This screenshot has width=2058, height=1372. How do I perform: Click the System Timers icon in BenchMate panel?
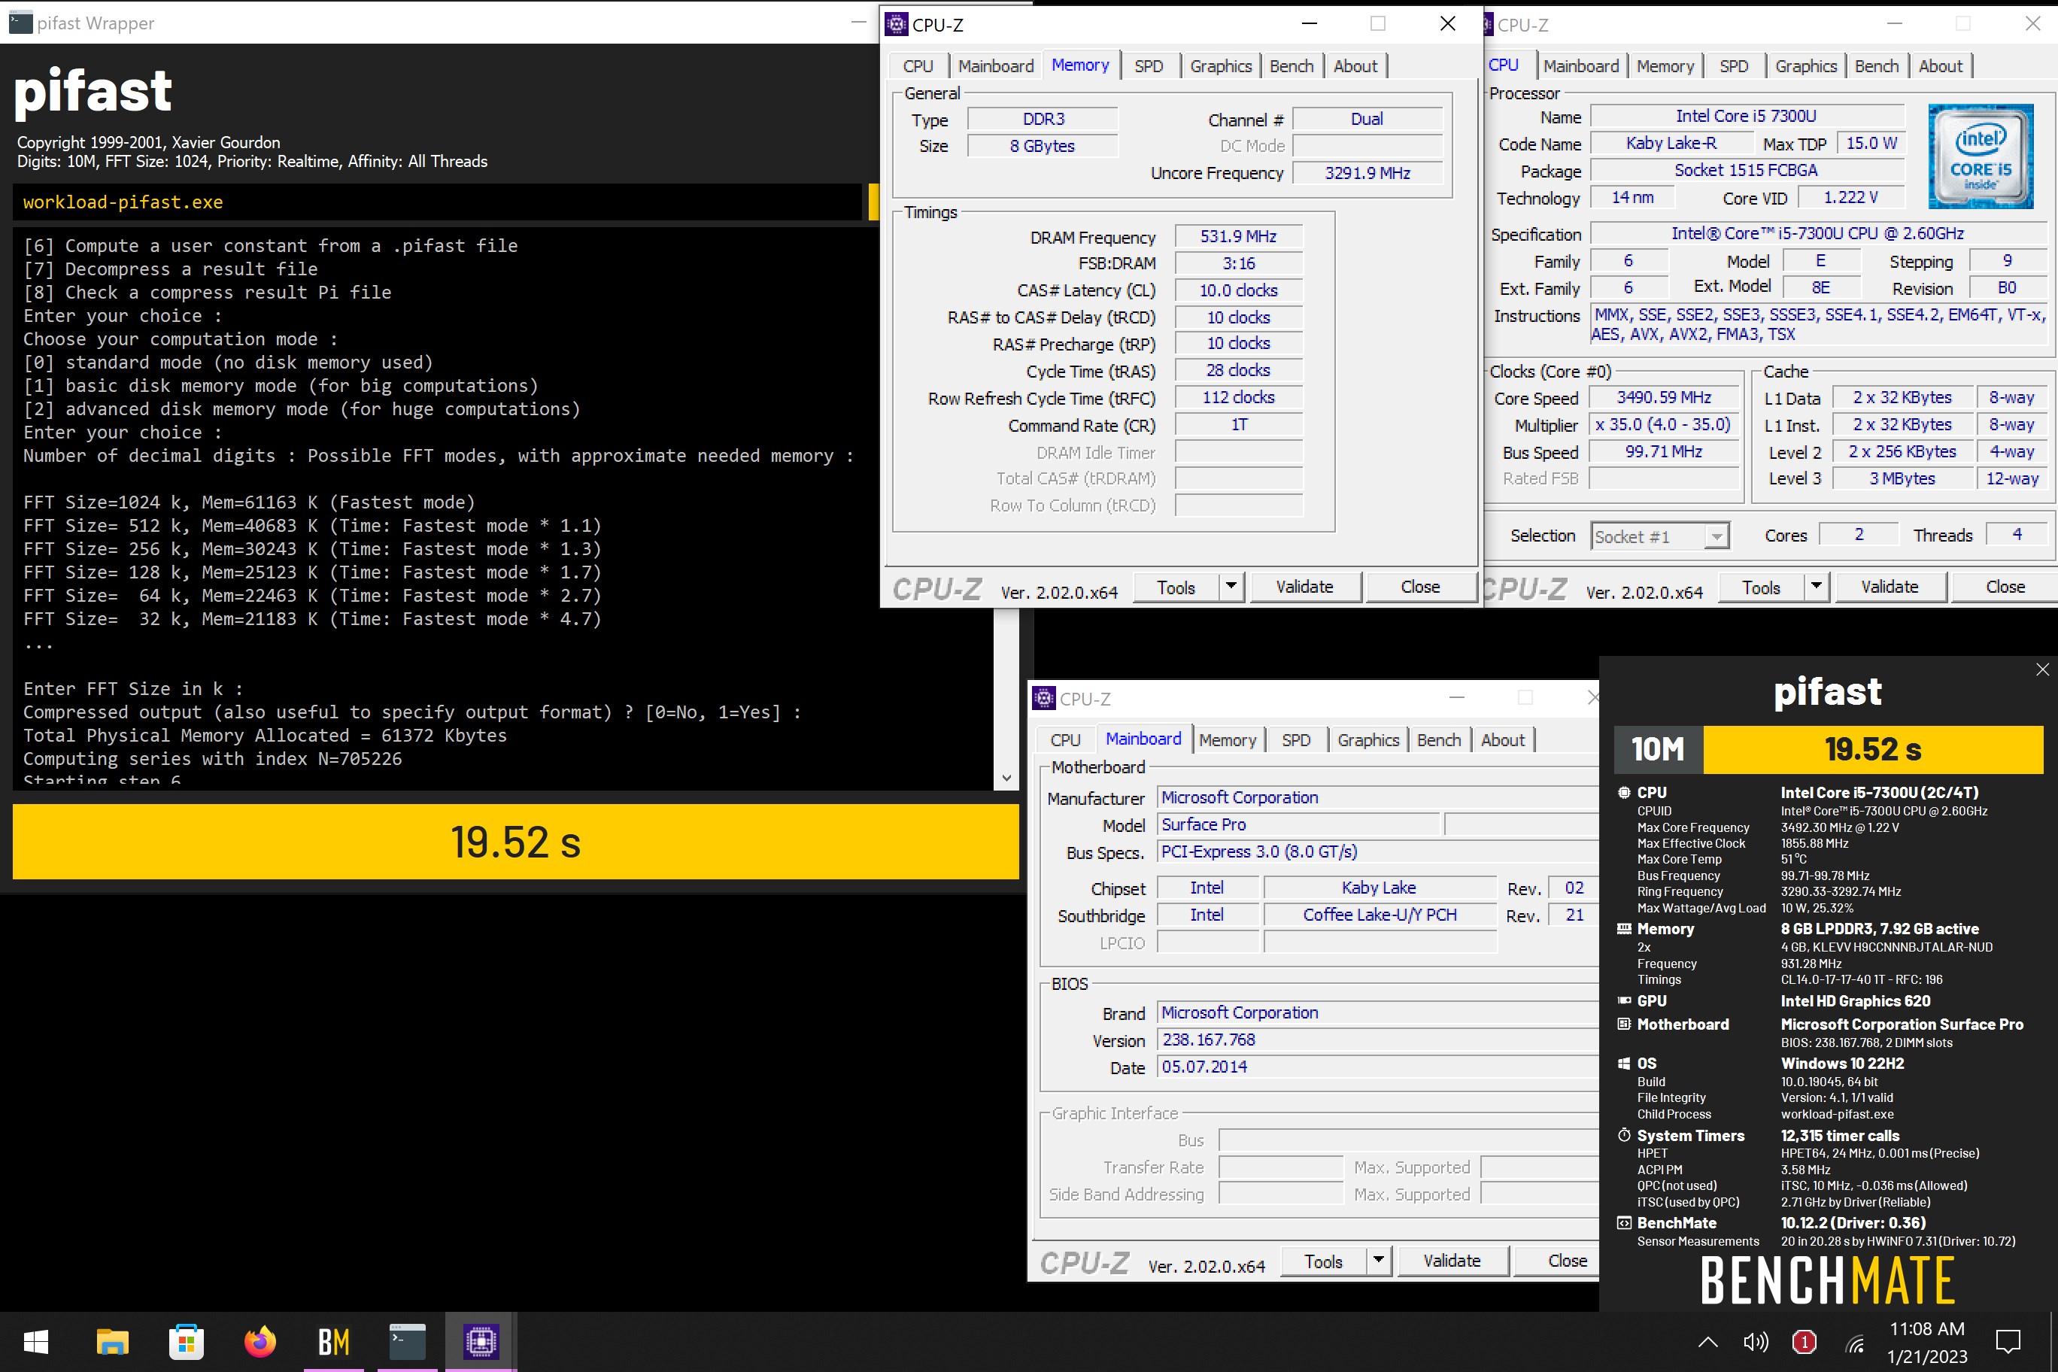1624,1135
